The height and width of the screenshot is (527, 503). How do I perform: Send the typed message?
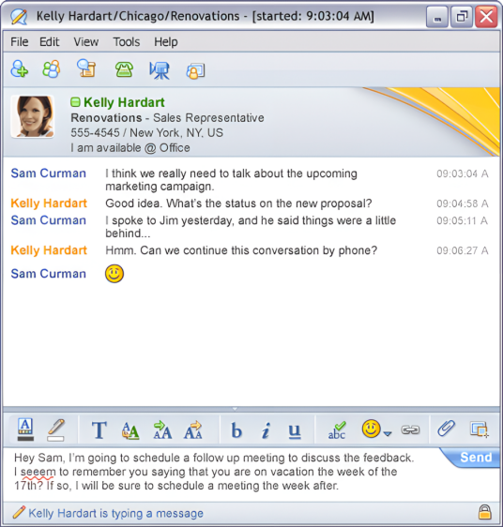(x=475, y=458)
